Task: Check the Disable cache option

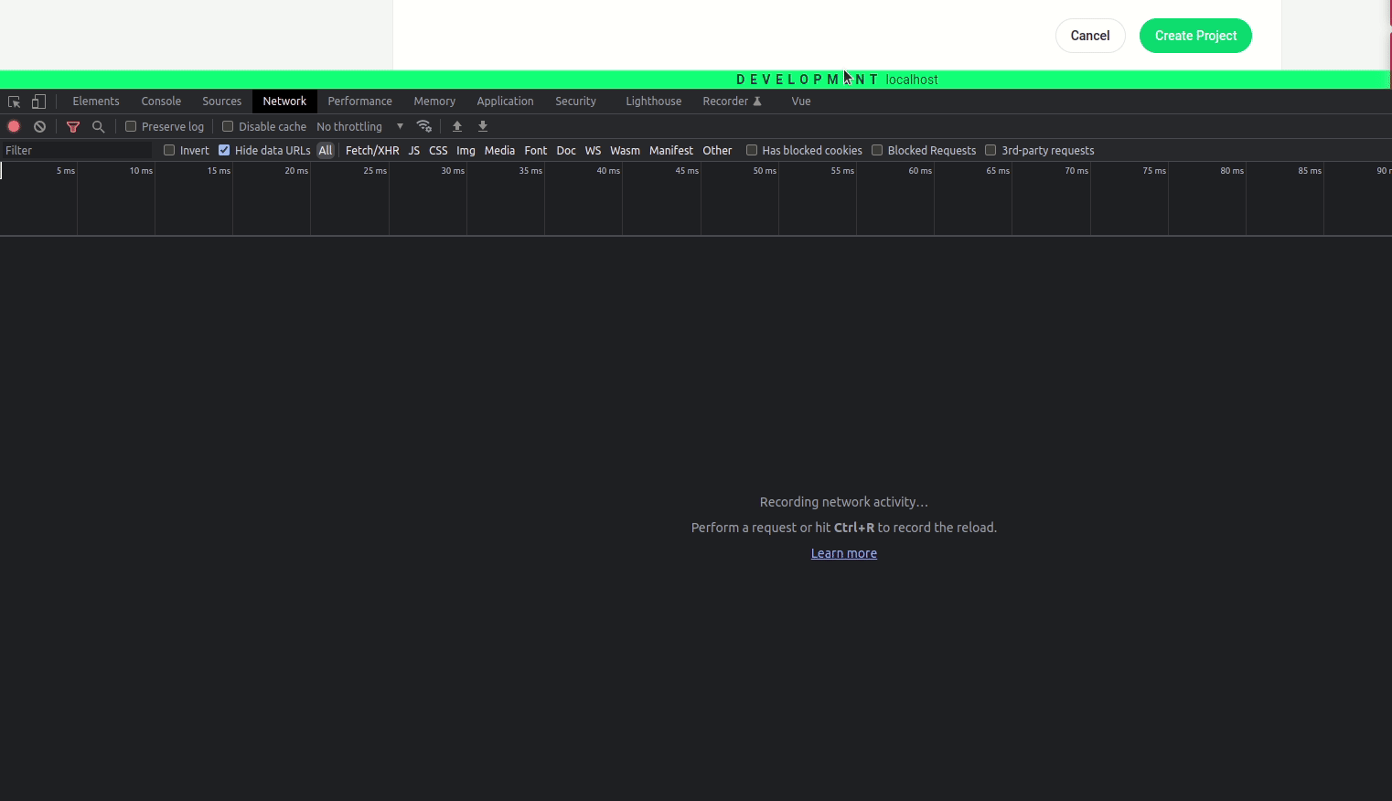Action: pos(228,126)
